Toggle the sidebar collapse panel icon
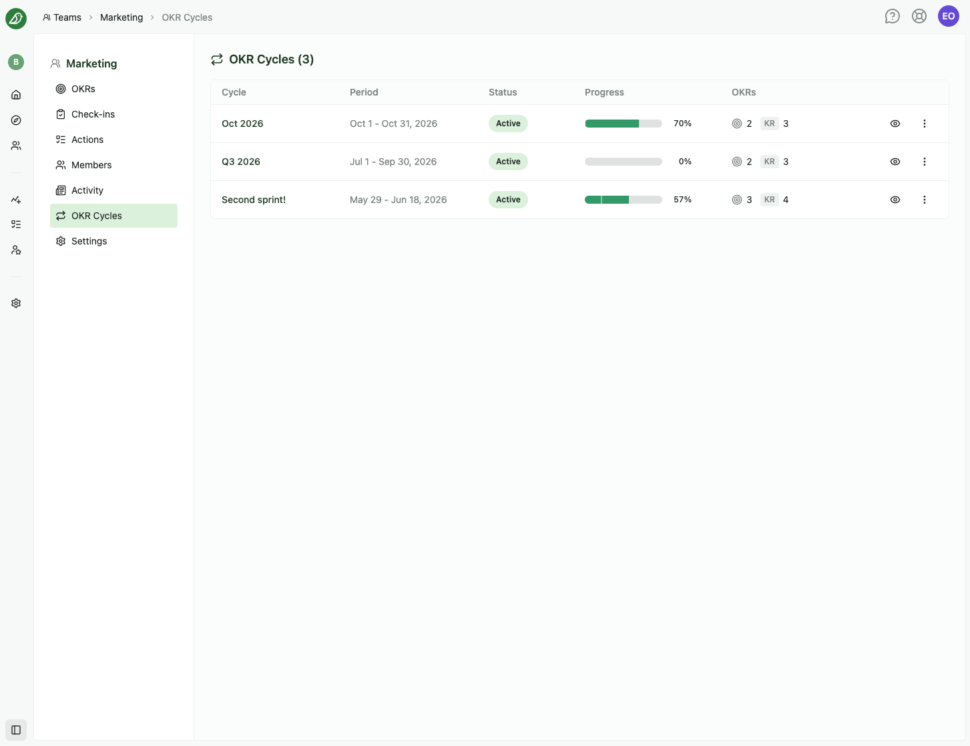The image size is (970, 746). (x=16, y=730)
